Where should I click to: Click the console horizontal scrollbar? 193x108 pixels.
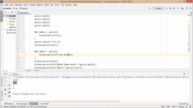point(66,101)
